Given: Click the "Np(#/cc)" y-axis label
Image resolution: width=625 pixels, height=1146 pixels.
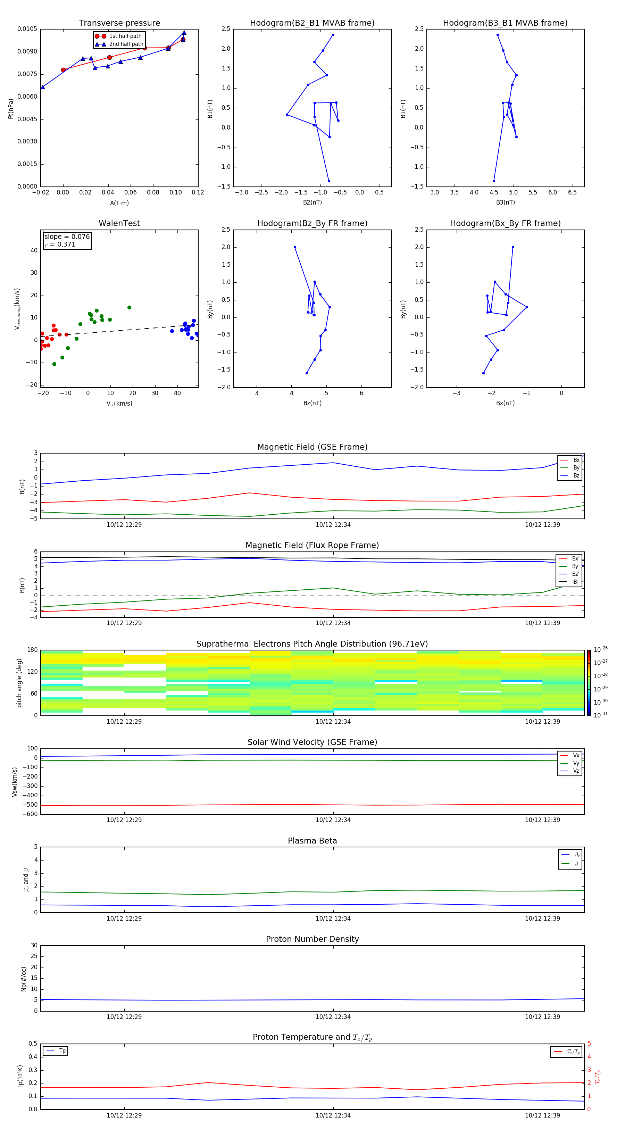Looking at the screenshot, I should click(x=24, y=979).
